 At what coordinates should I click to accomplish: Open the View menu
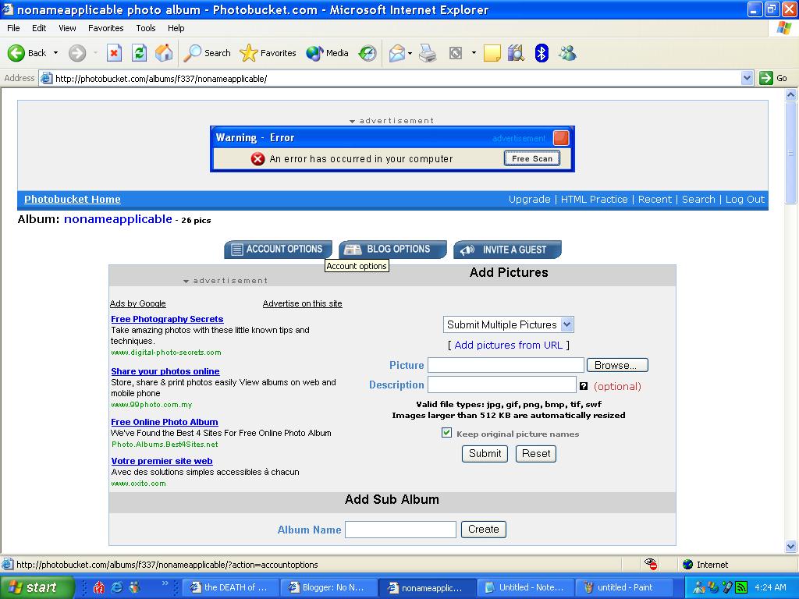point(67,28)
